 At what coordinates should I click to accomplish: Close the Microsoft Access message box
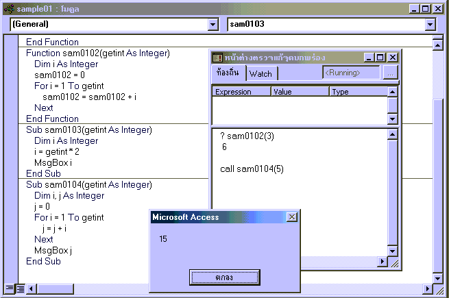pos(291,217)
